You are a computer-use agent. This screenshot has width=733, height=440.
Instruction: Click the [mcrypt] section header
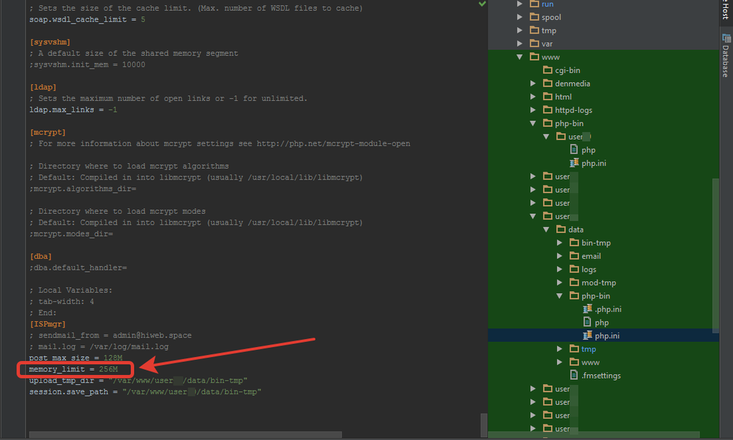coord(47,132)
